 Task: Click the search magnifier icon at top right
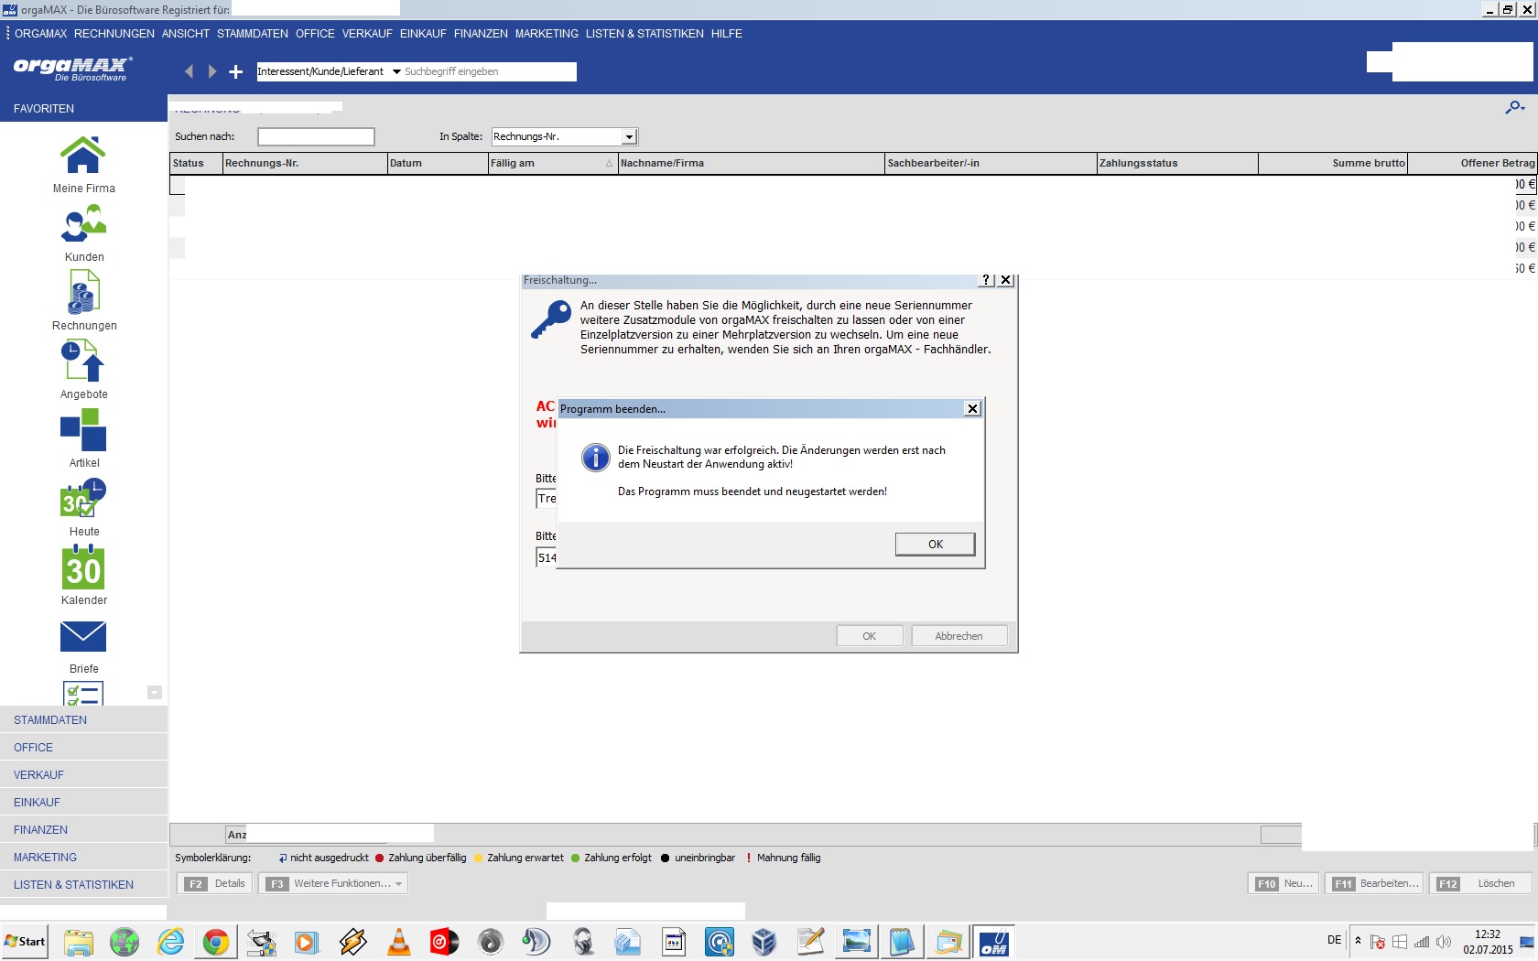[x=1515, y=107]
